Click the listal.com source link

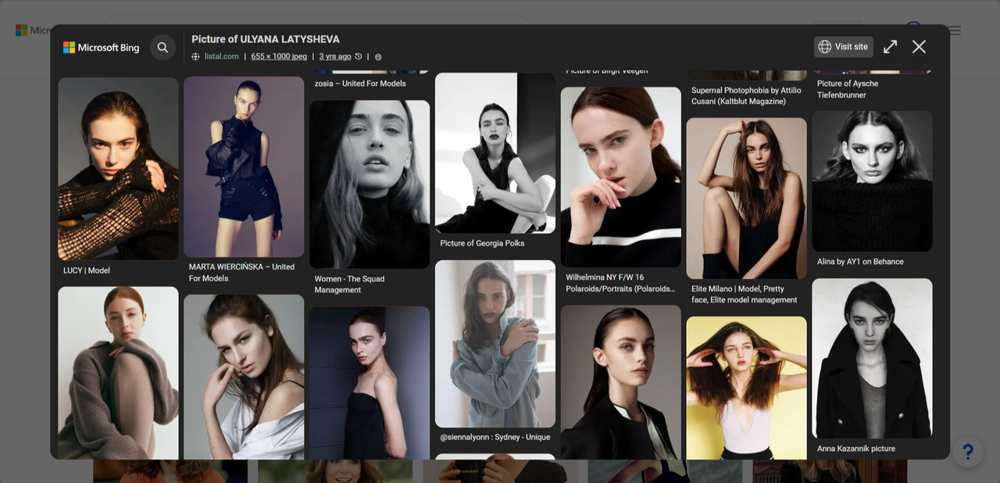(x=221, y=56)
